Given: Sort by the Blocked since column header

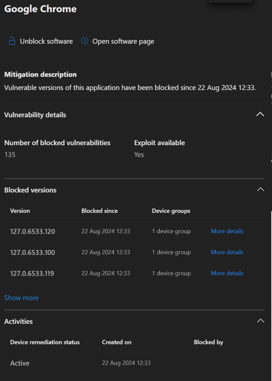Looking at the screenshot, I should [100, 211].
